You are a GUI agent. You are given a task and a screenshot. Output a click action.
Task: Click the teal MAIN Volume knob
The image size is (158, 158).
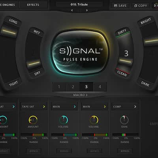pos(64,120)
